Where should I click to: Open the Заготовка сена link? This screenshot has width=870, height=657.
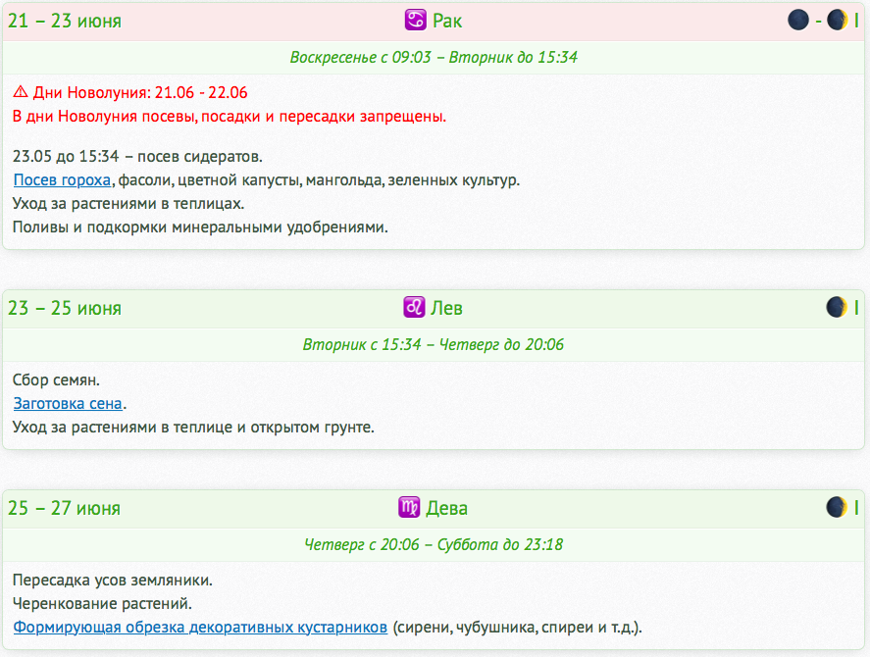click(x=68, y=403)
